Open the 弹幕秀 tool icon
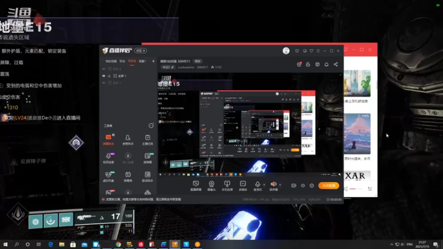Image resolution: width=443 pixels, height=249 pixels. click(x=128, y=177)
